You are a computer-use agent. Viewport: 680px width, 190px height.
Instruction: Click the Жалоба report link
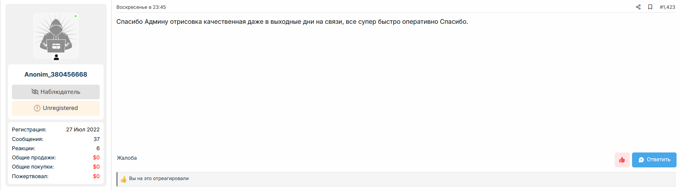point(127,158)
